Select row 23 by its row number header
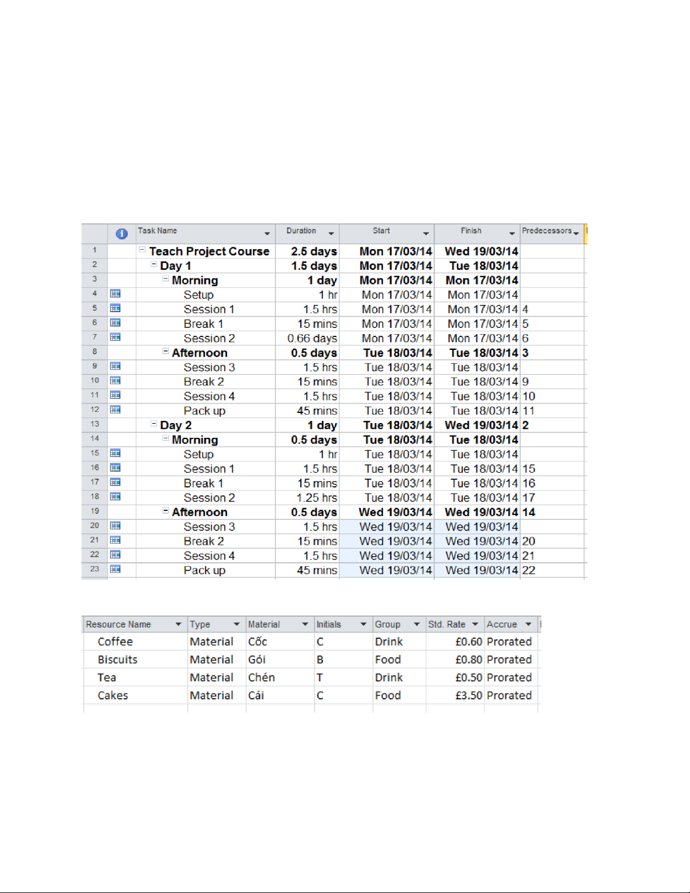 95,569
